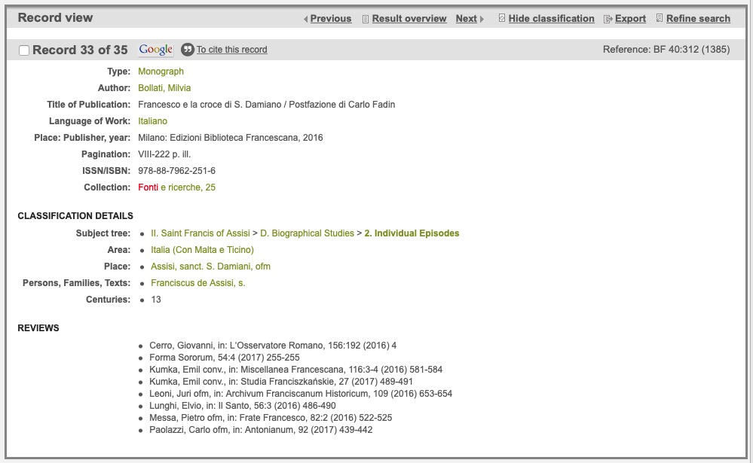This screenshot has height=463, width=753.
Task: Select D. Biographical Studies in subject tree
Action: pos(307,233)
